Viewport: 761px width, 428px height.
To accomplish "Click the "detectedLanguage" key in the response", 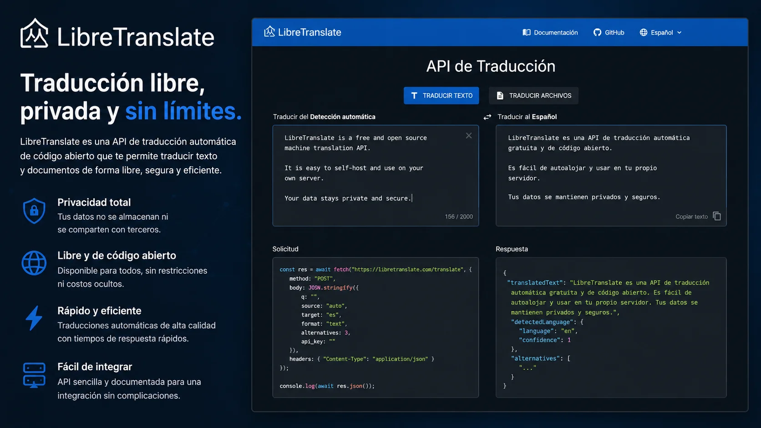I will (542, 322).
